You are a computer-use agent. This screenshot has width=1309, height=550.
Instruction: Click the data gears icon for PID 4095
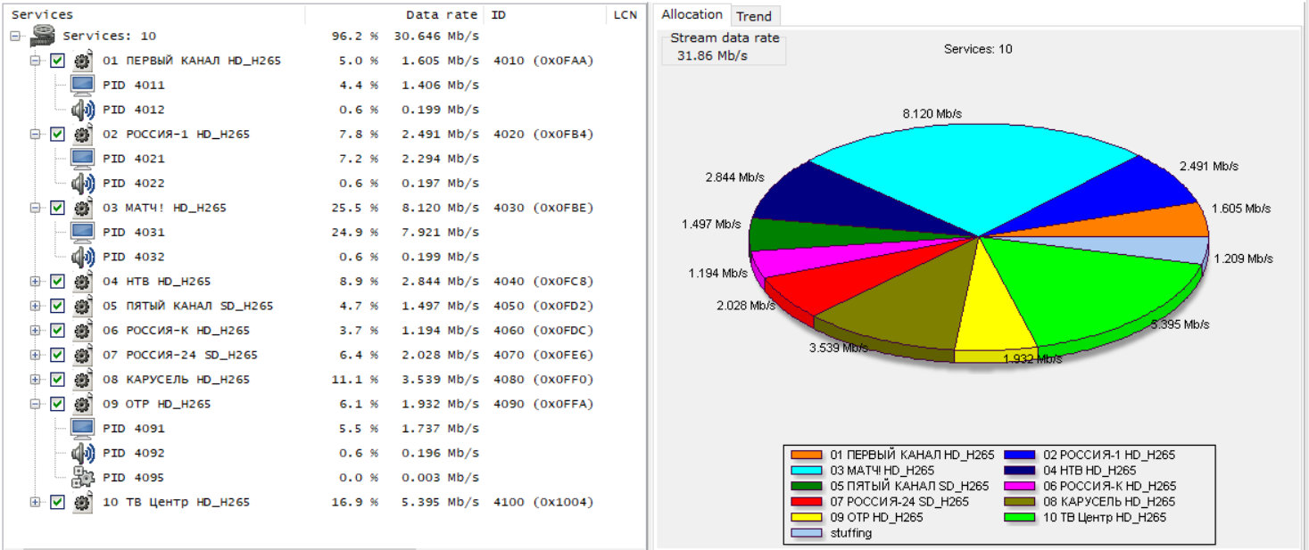[82, 478]
